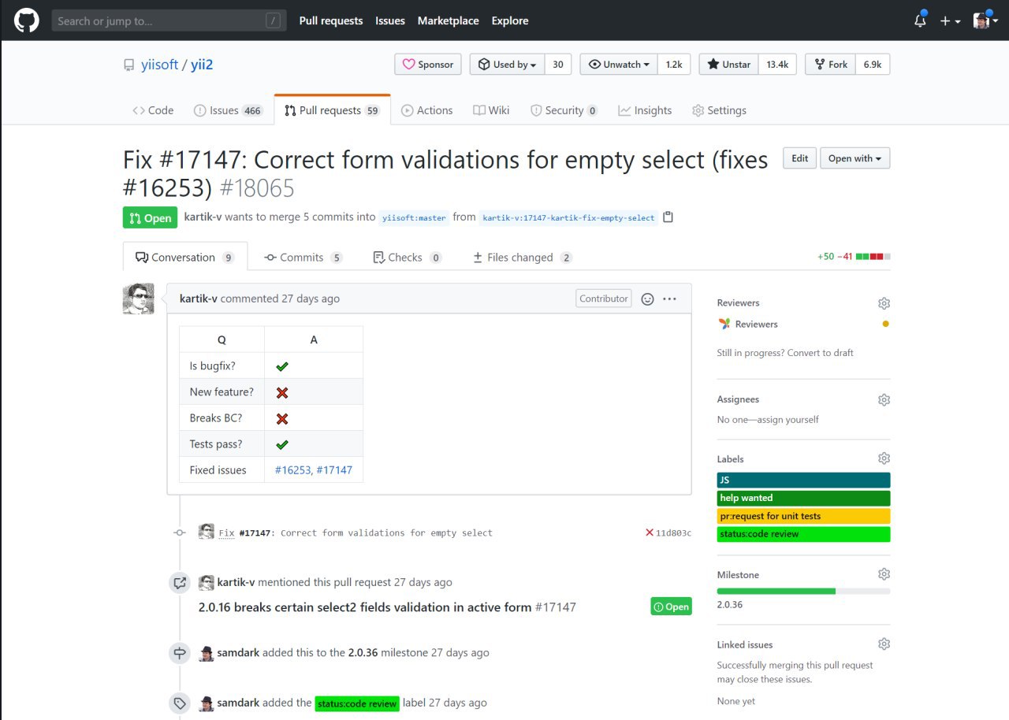The image size is (1009, 720).
Task: Open the yiisoft:master base branch
Action: click(414, 217)
